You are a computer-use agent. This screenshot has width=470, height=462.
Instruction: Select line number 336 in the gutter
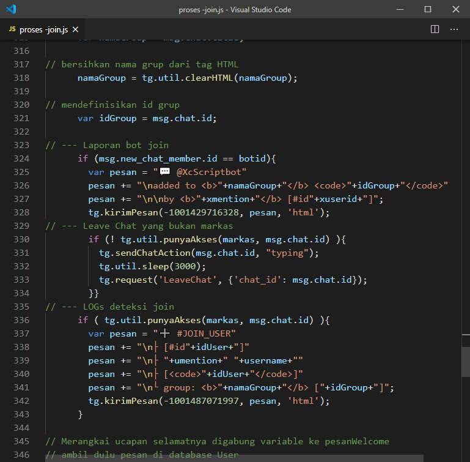[21, 320]
